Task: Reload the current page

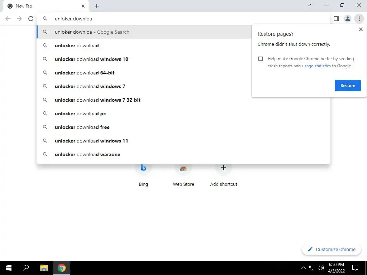Action: (x=31, y=19)
